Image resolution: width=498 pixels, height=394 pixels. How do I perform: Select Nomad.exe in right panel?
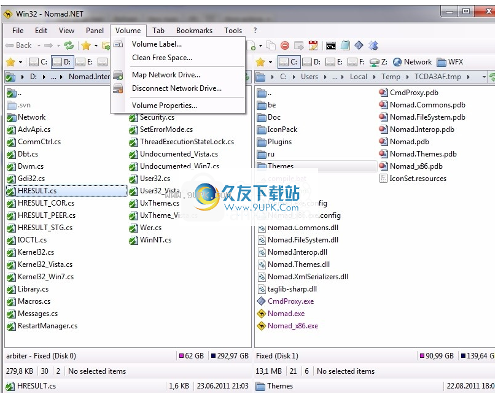(281, 314)
